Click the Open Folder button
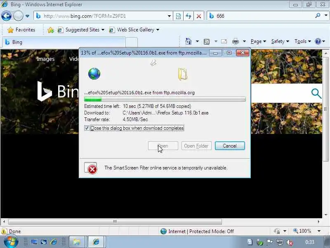 tap(196, 146)
